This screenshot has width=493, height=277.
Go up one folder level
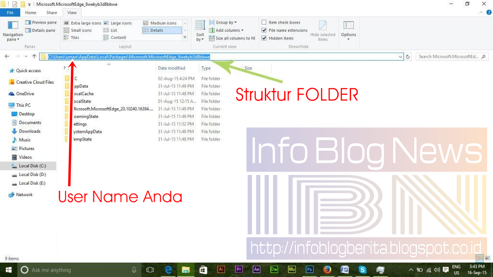click(34, 57)
